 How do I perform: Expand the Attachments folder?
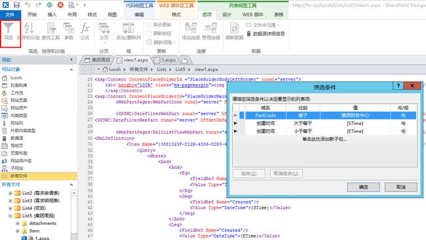pos(18,224)
